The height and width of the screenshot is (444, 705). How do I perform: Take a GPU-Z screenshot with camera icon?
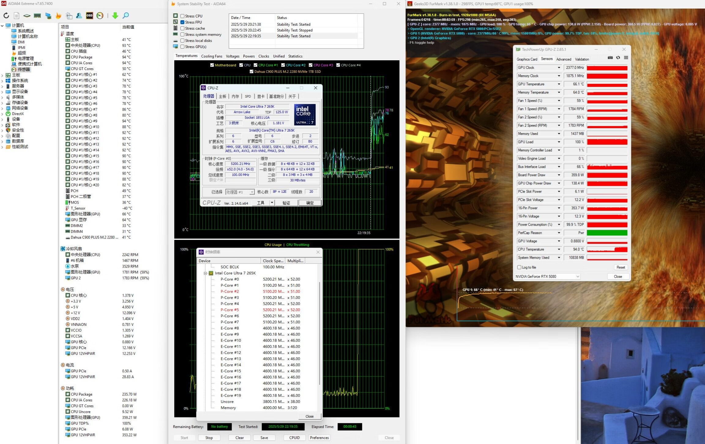click(610, 57)
